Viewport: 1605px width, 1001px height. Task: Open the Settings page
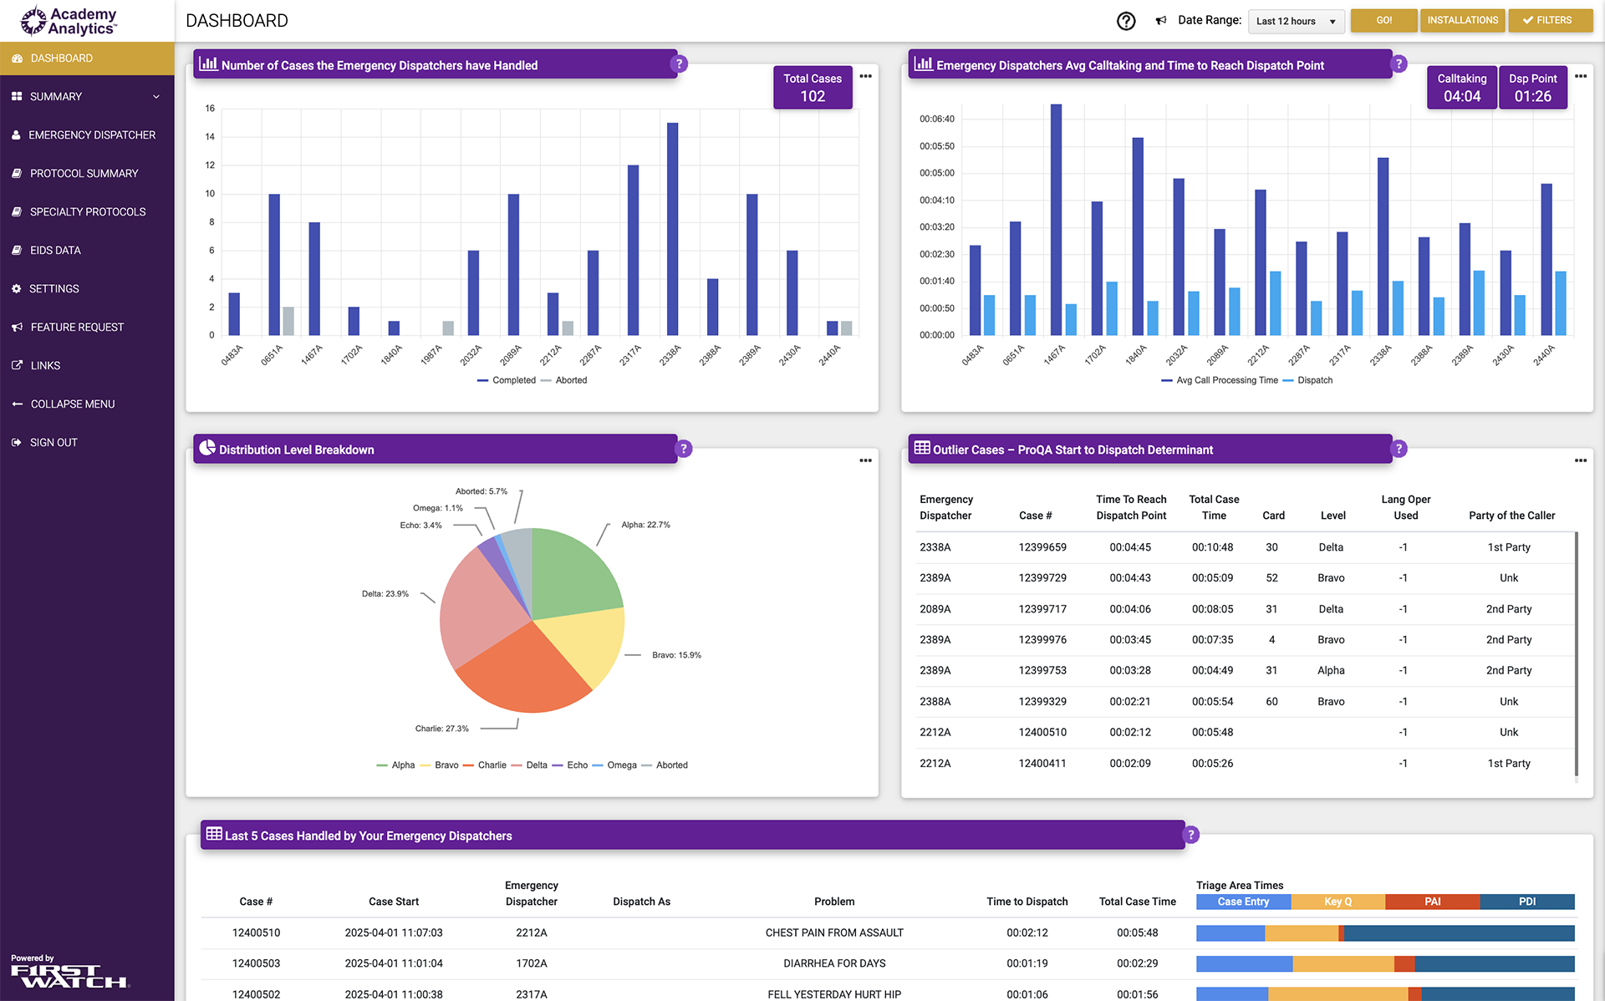(54, 288)
